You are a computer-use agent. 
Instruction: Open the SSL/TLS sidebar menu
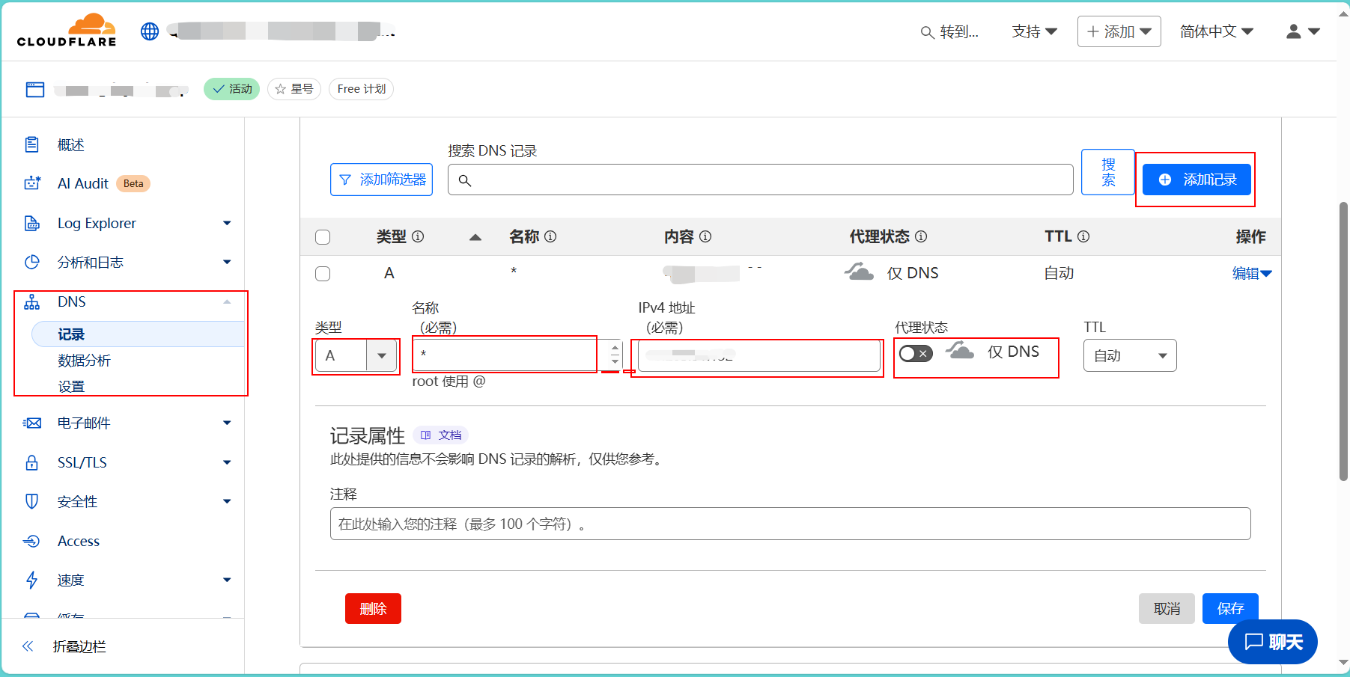point(82,462)
